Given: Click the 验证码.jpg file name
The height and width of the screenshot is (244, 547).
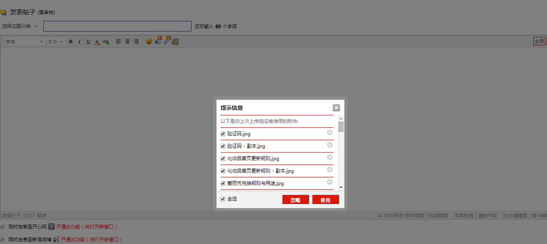Looking at the screenshot, I should pyautogui.click(x=239, y=133).
